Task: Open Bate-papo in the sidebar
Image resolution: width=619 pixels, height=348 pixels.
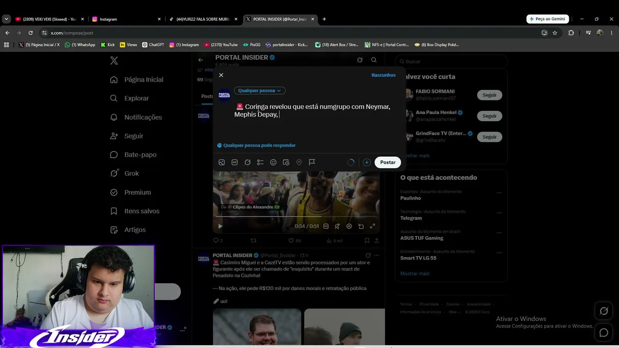Action: tap(133, 155)
